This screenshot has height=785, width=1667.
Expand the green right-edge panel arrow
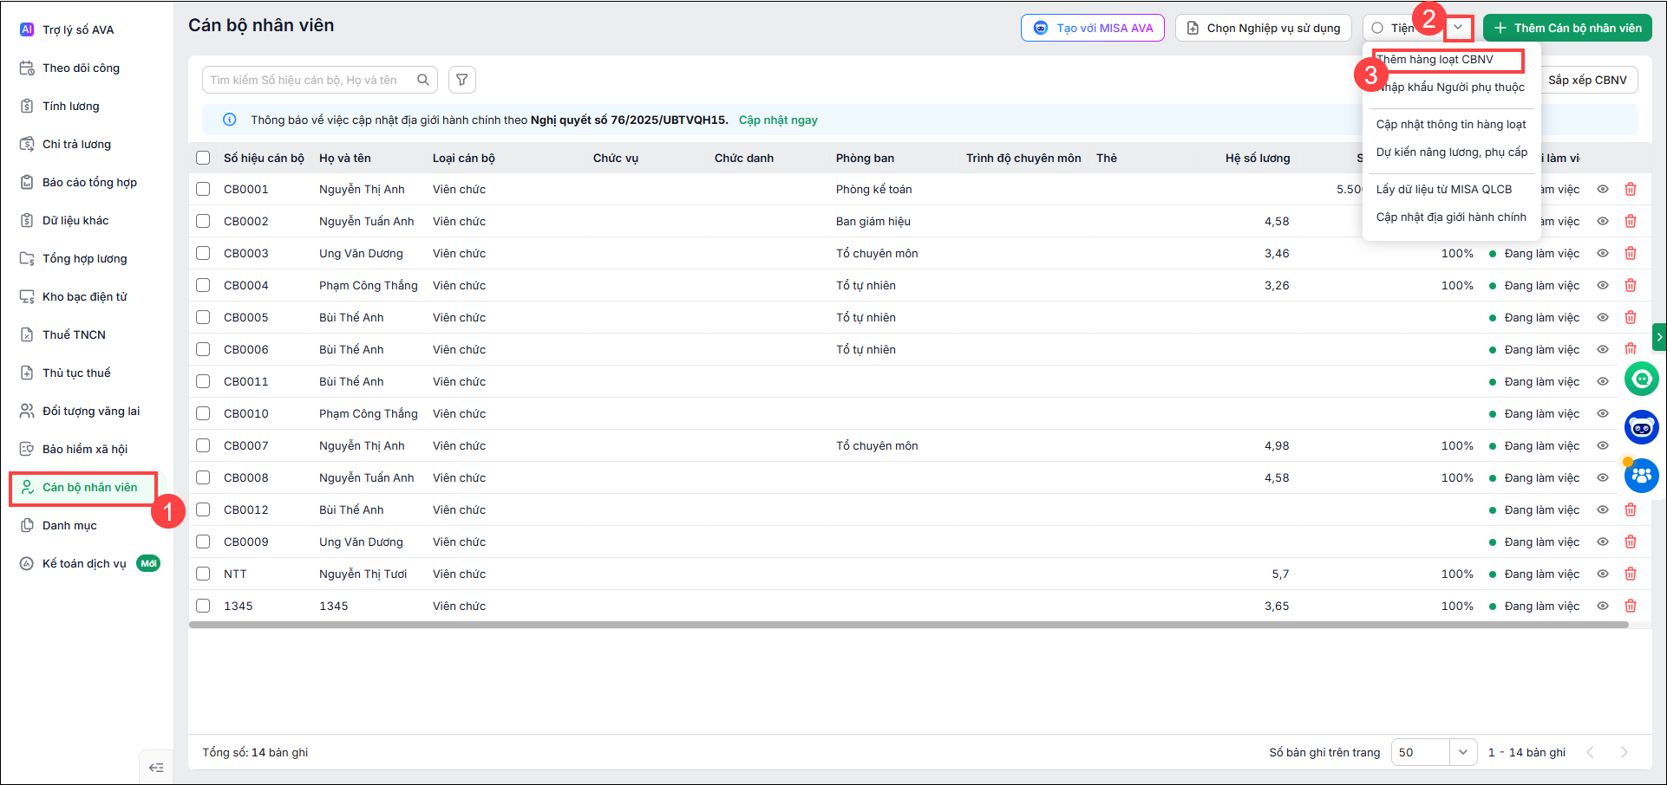1659,336
